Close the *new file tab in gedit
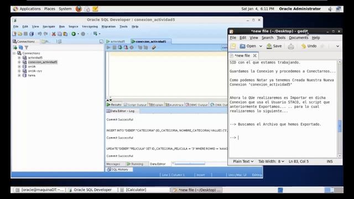354x199 pixels. [254, 55]
